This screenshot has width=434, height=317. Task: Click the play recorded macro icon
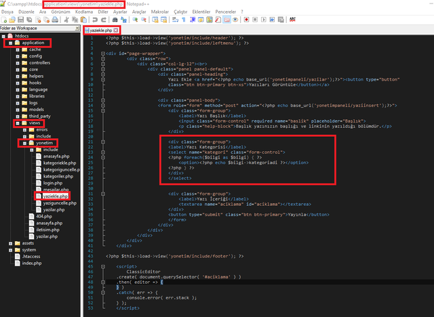264,20
